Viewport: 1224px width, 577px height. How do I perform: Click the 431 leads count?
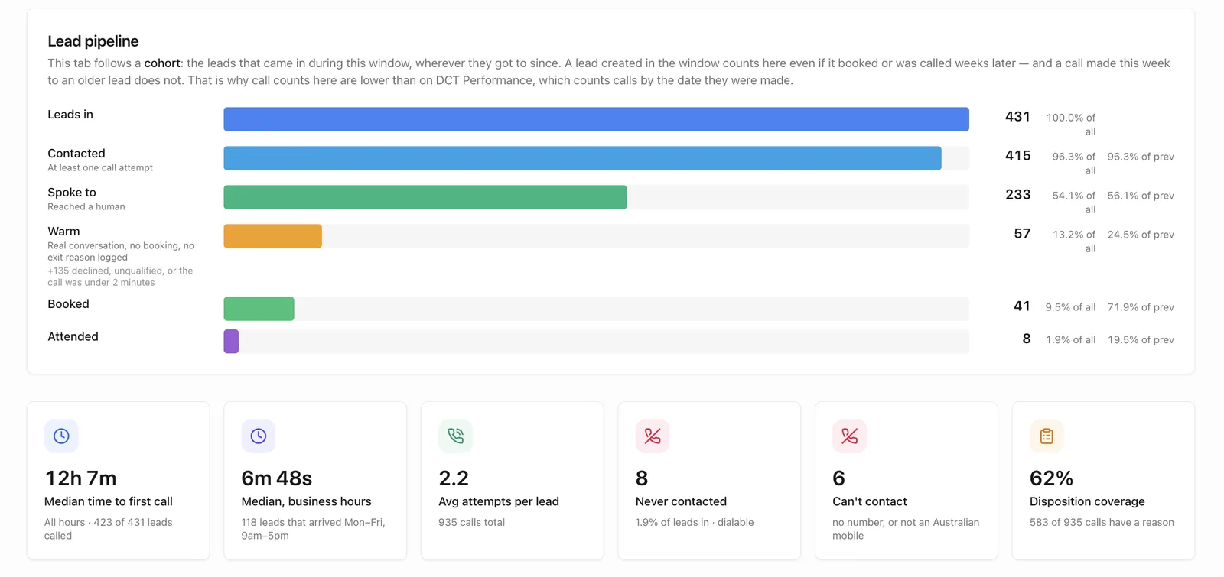[1017, 117]
